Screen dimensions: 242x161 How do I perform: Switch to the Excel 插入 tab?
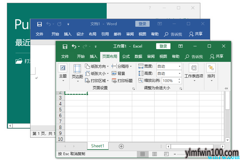coord(94,57)
